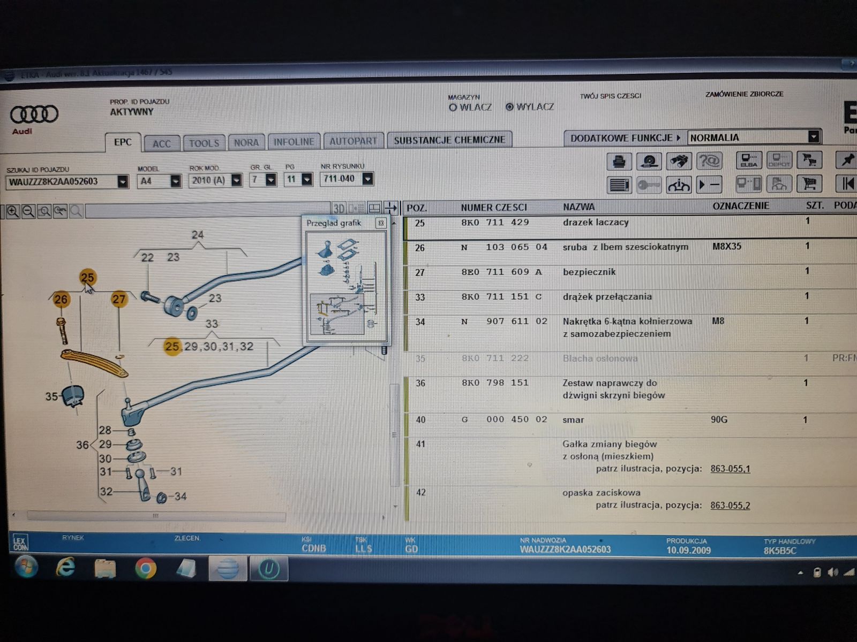Viewport: 857px width, 642px height.
Task: Open the SUBSTANCJE CHEMICZNE tab
Action: 449,140
